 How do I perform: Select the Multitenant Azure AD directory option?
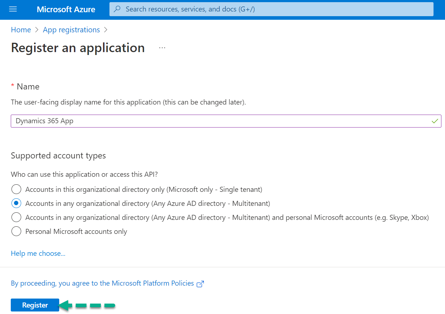[x=16, y=203]
